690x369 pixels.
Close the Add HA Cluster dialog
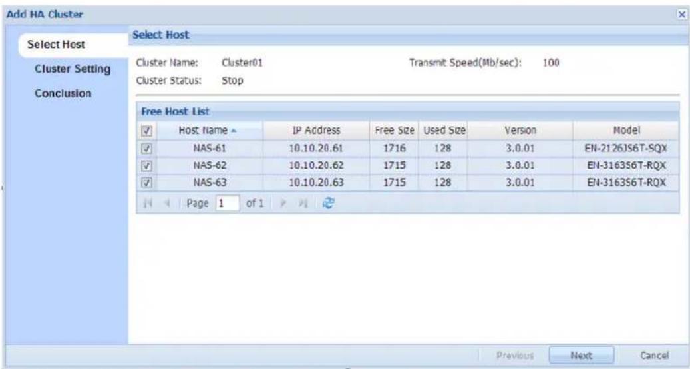point(681,15)
